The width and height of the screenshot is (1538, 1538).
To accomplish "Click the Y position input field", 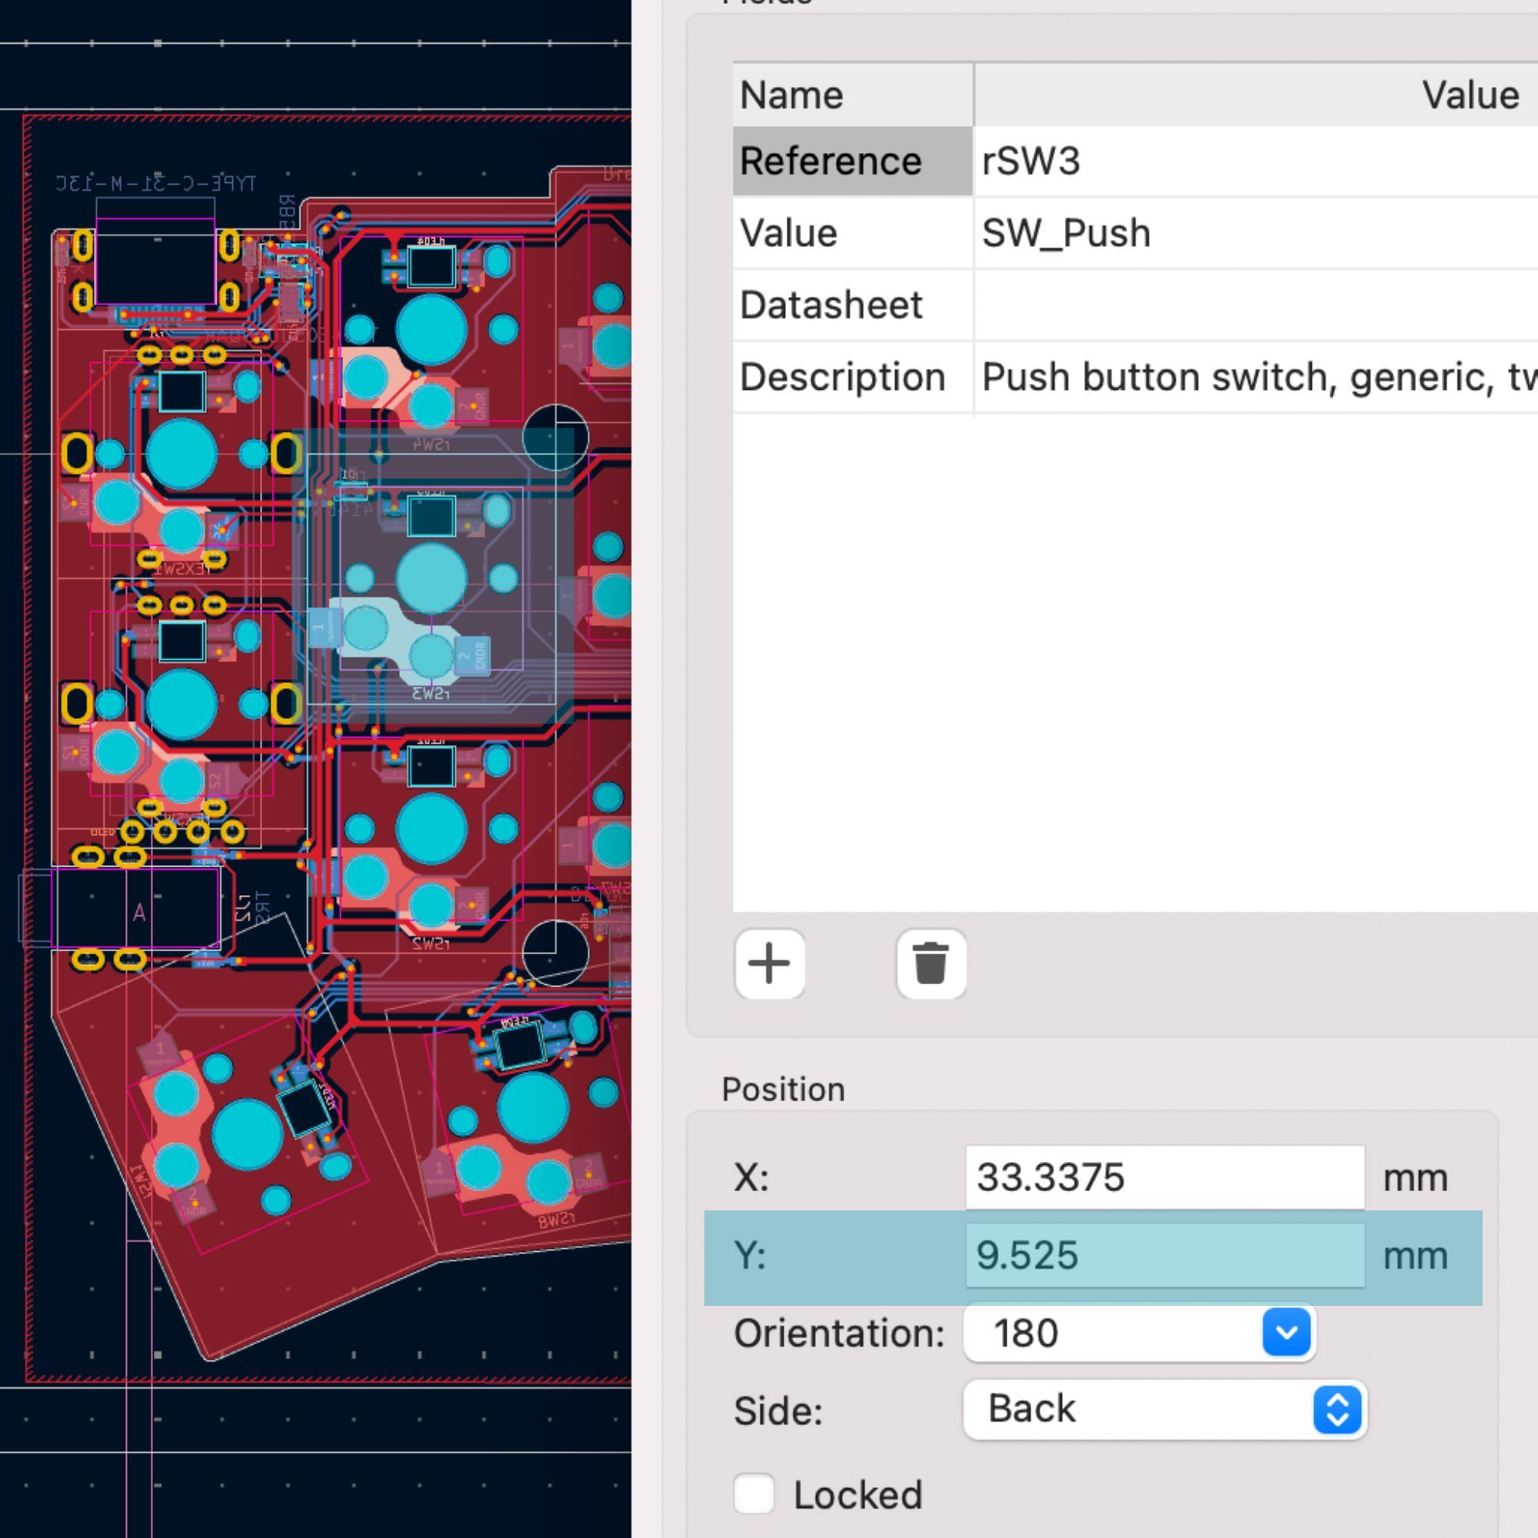I will [x=1163, y=1256].
